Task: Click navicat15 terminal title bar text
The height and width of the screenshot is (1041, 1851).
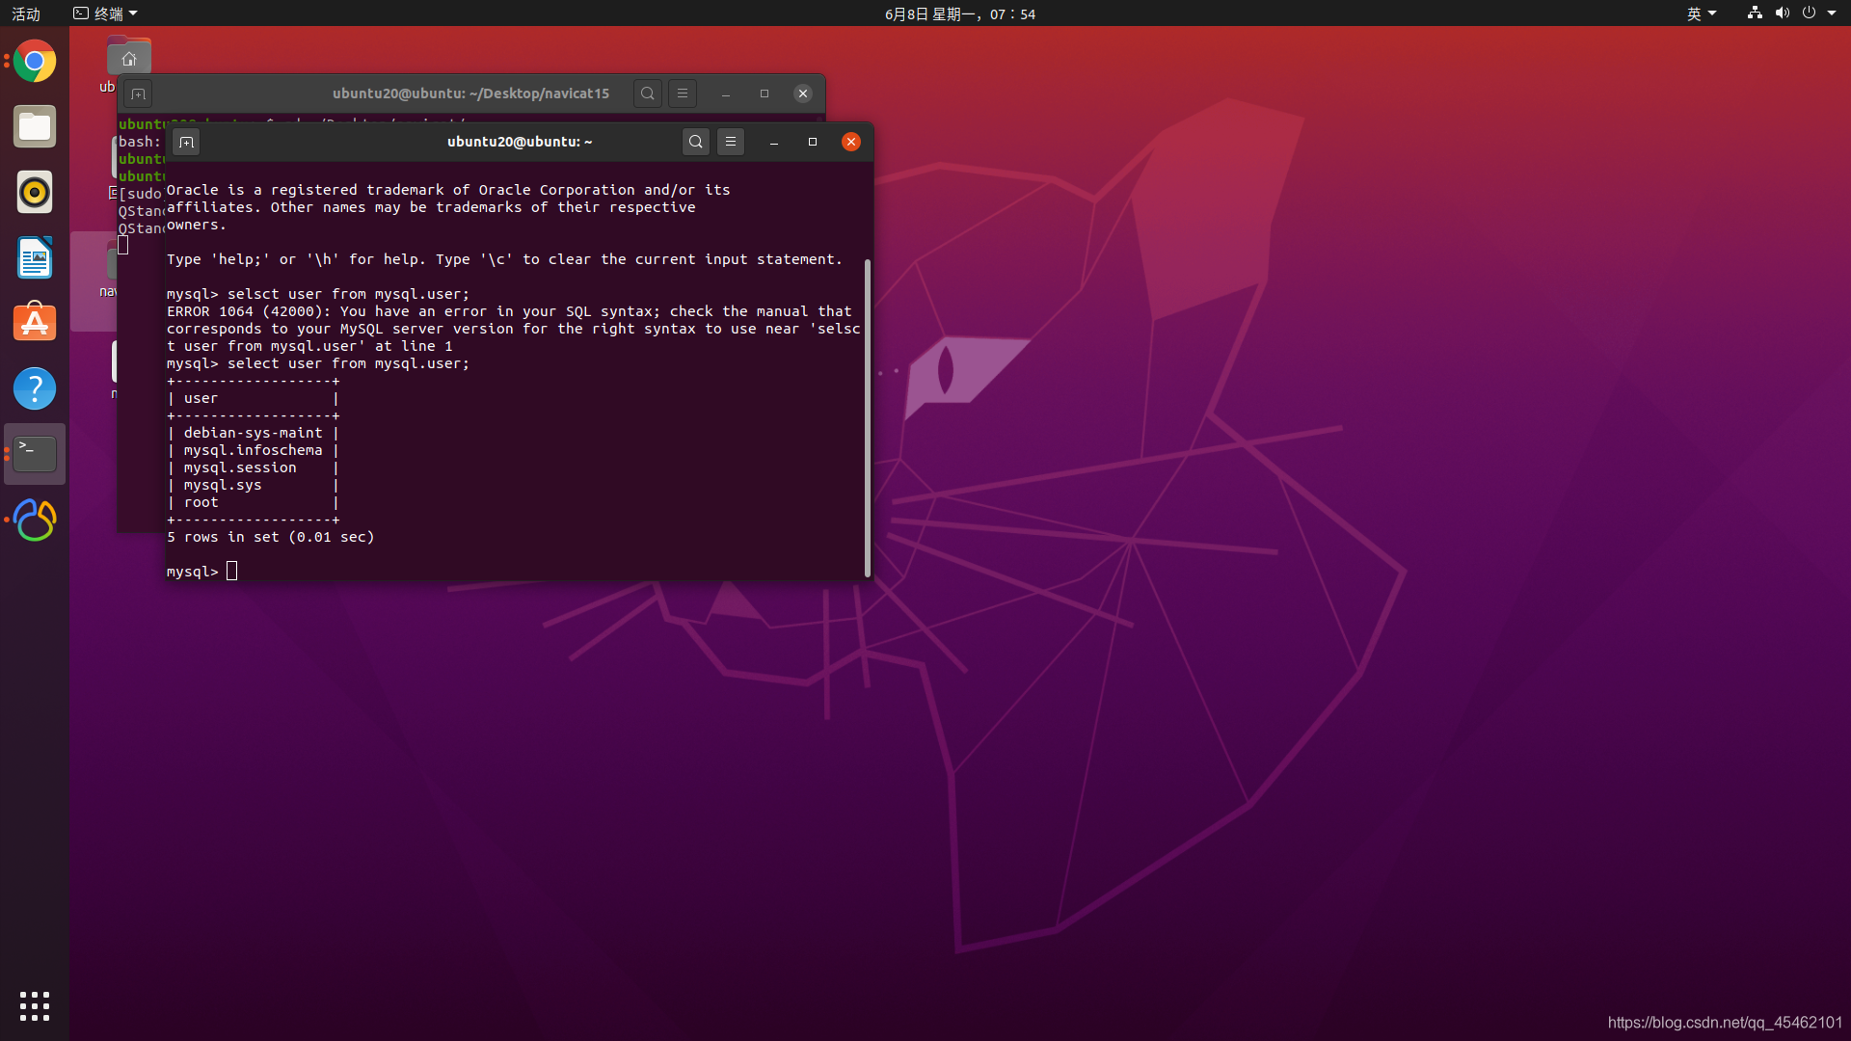Action: click(470, 93)
